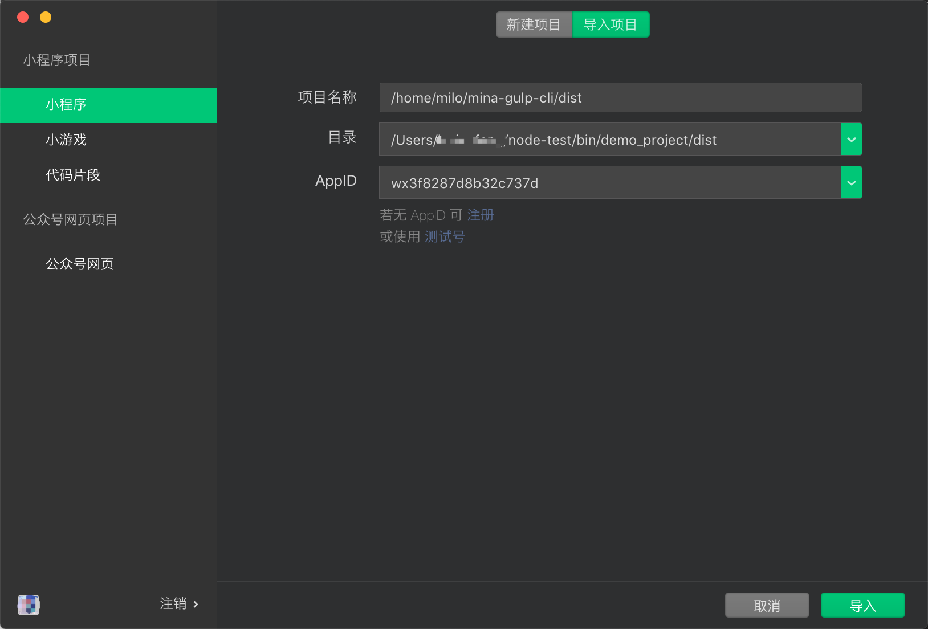928x629 pixels.
Task: Select 小程序 in the sidebar
Action: tap(108, 105)
